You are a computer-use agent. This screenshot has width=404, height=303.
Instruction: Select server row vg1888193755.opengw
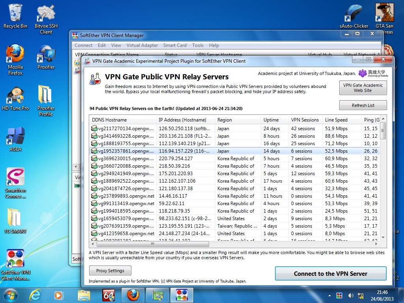(234, 143)
